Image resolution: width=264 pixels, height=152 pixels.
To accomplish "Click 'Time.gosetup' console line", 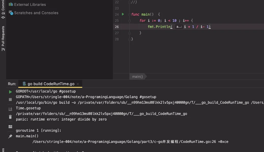I will point(28,108).
